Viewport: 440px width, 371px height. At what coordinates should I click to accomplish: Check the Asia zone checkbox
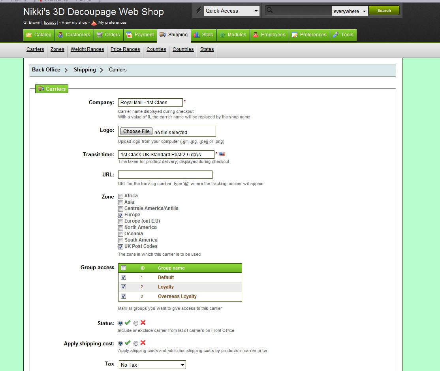(x=120, y=202)
